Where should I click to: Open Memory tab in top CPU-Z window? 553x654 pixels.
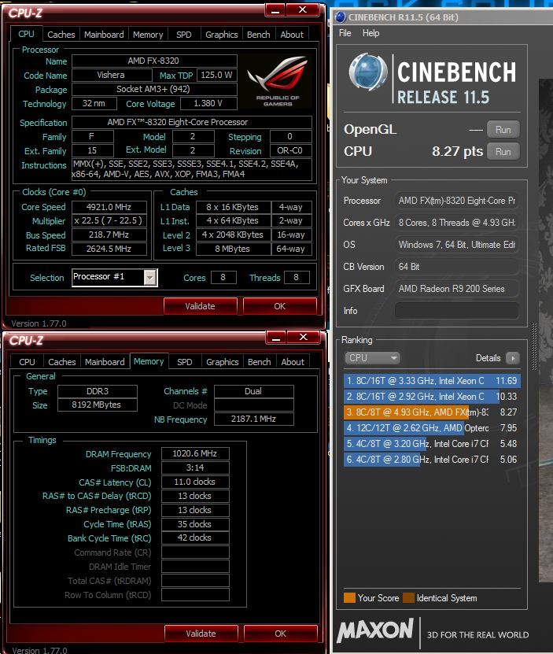point(148,35)
